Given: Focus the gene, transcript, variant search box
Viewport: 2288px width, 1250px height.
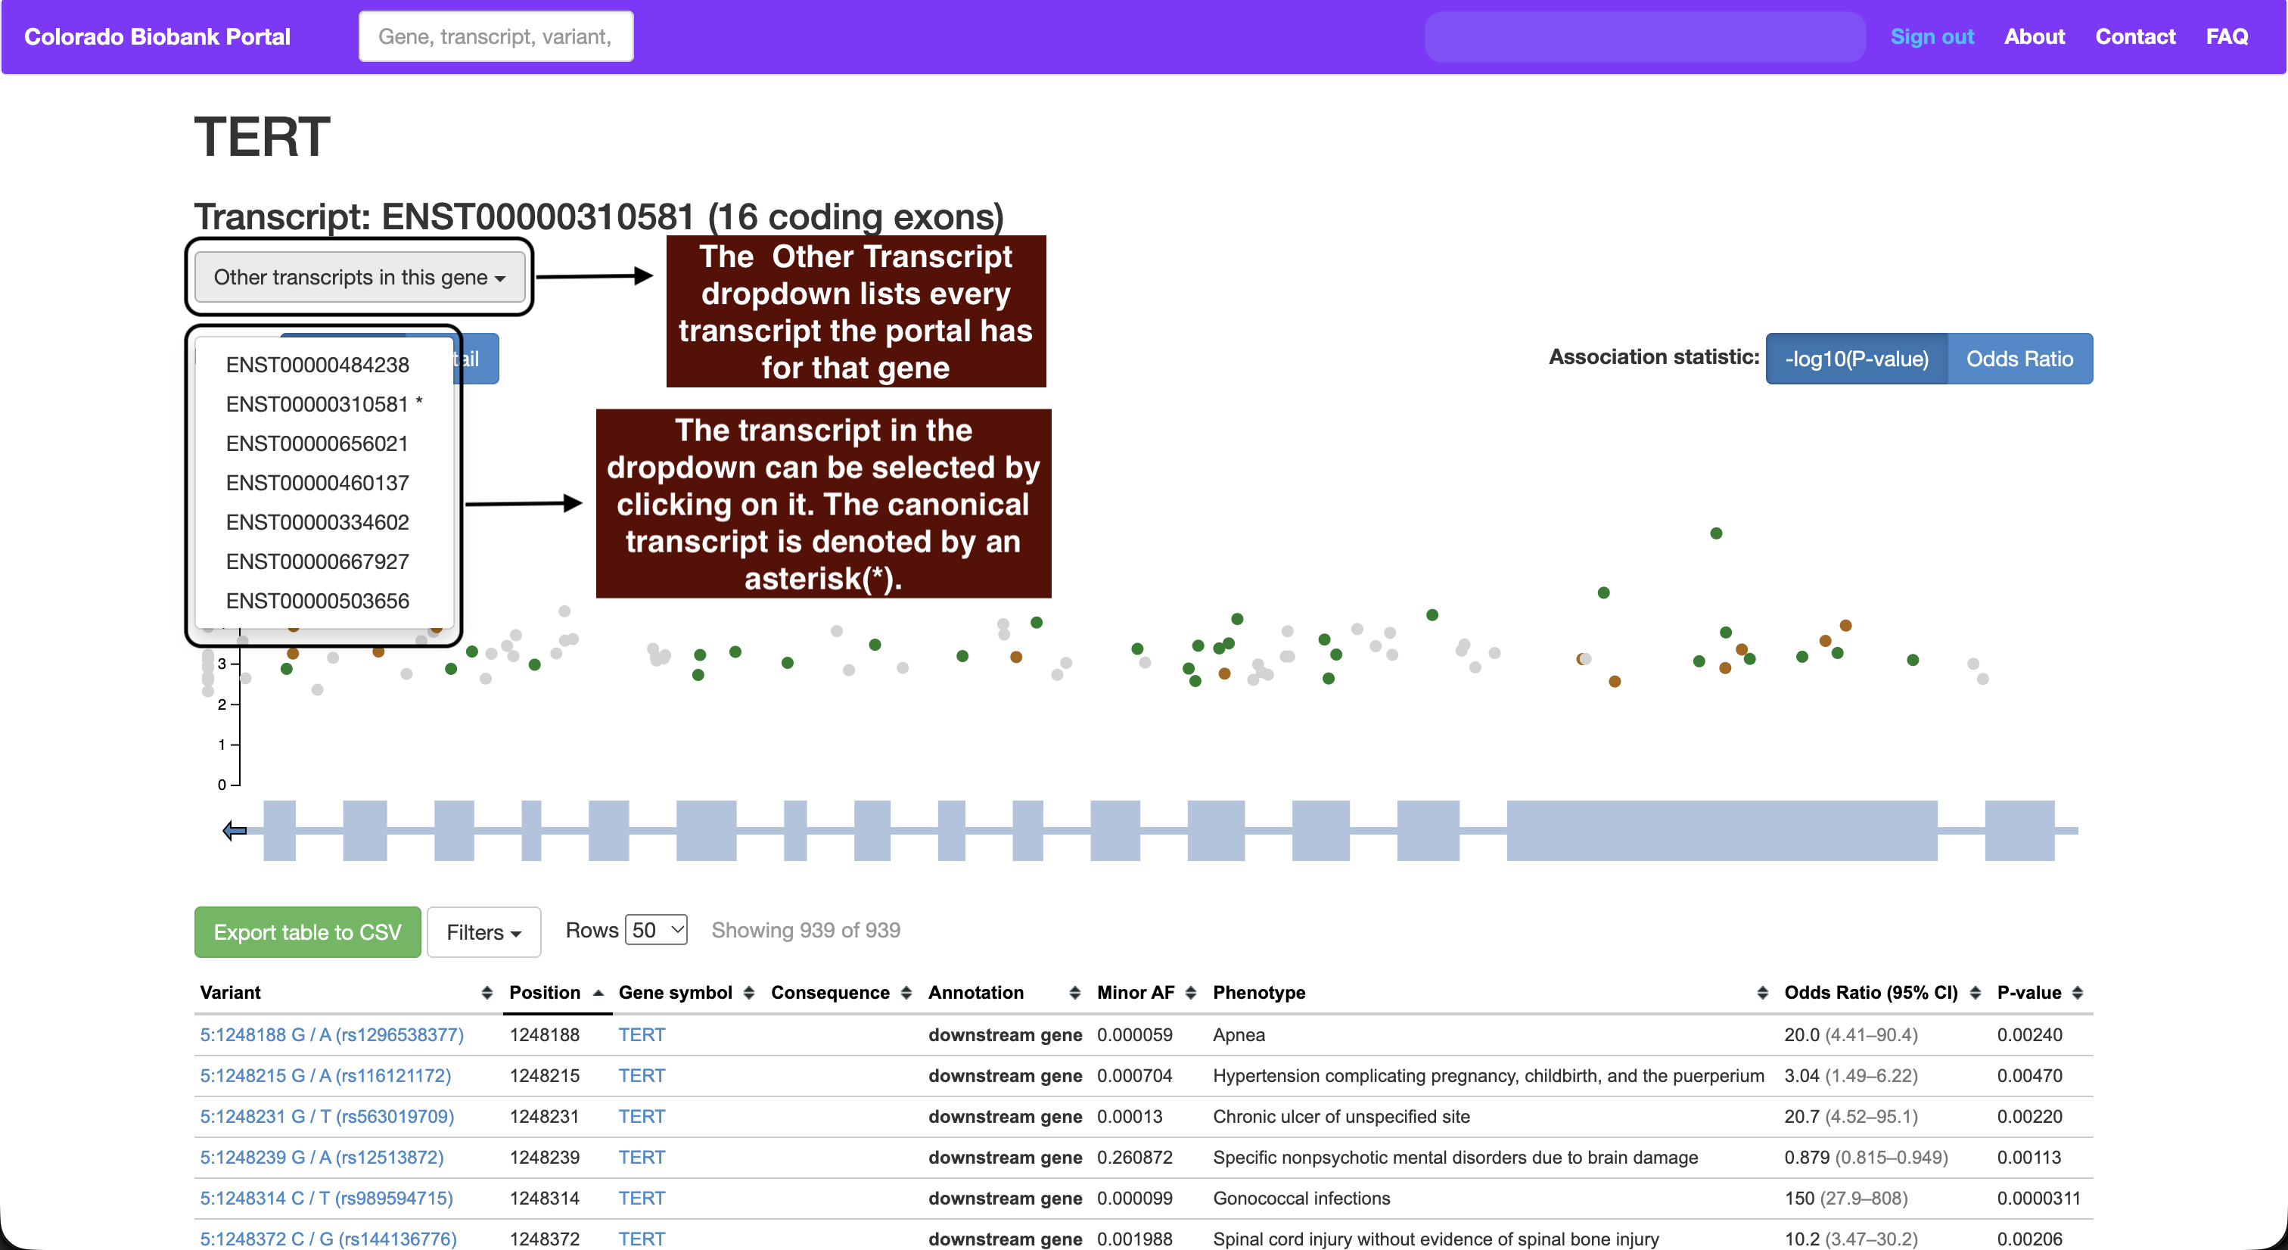Looking at the screenshot, I should click(496, 36).
